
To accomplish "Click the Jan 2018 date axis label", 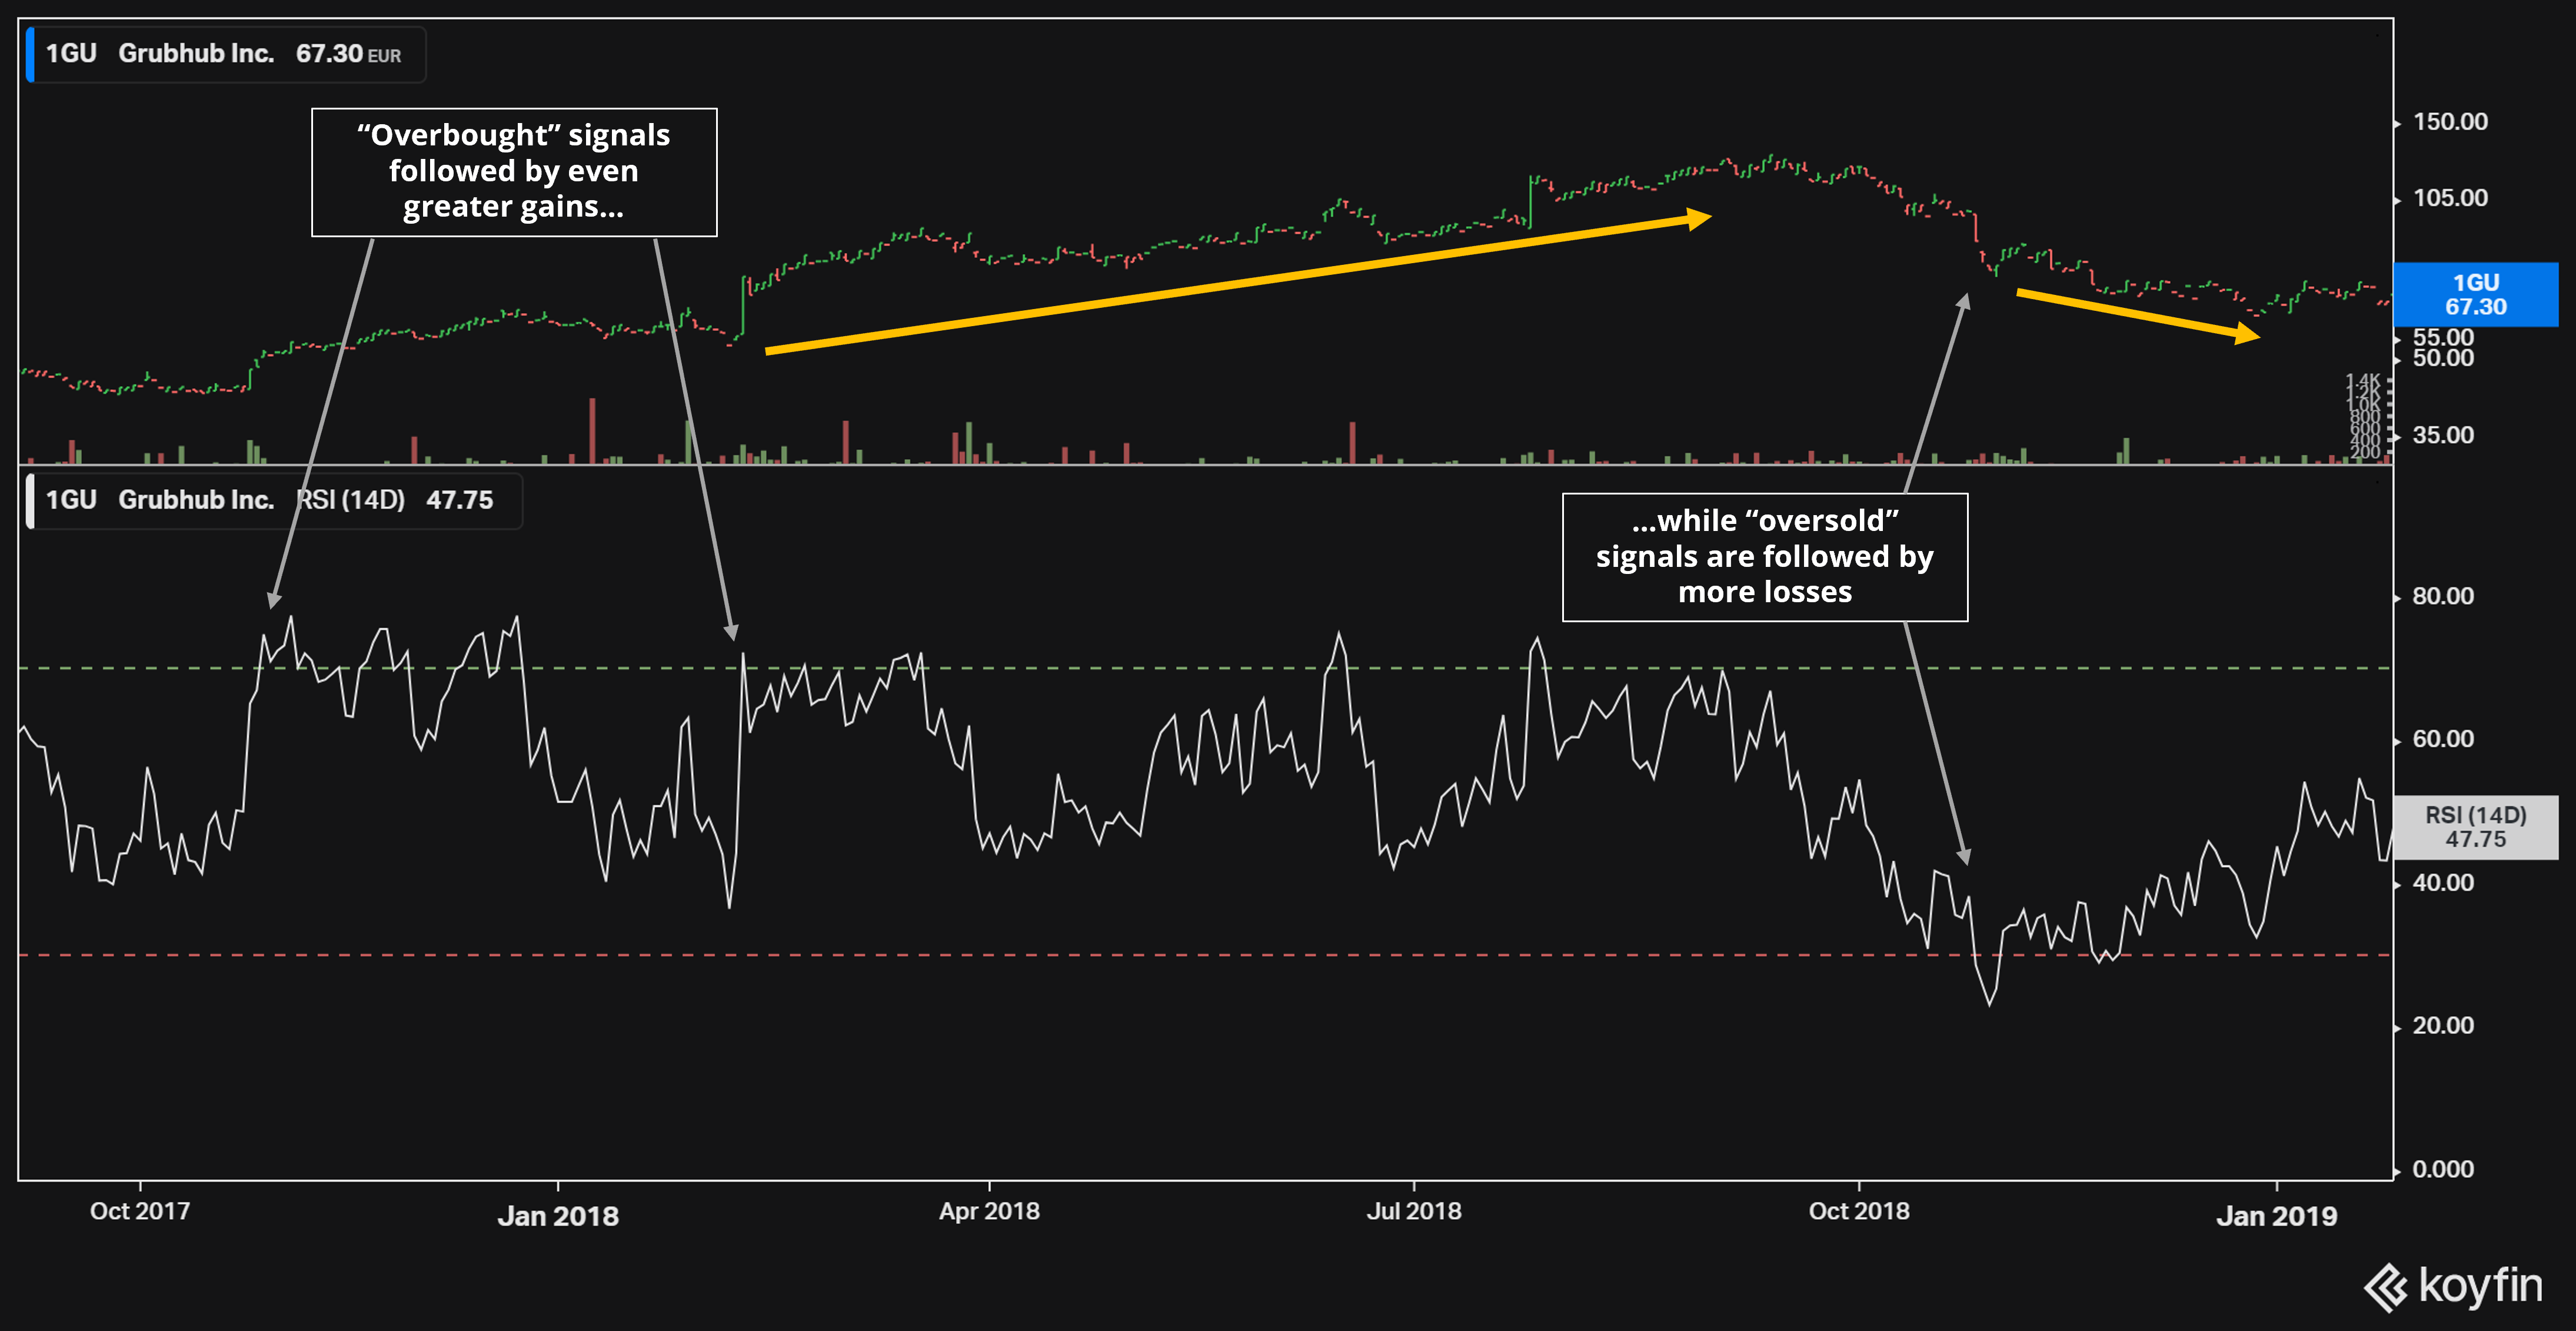I will pyautogui.click(x=558, y=1215).
